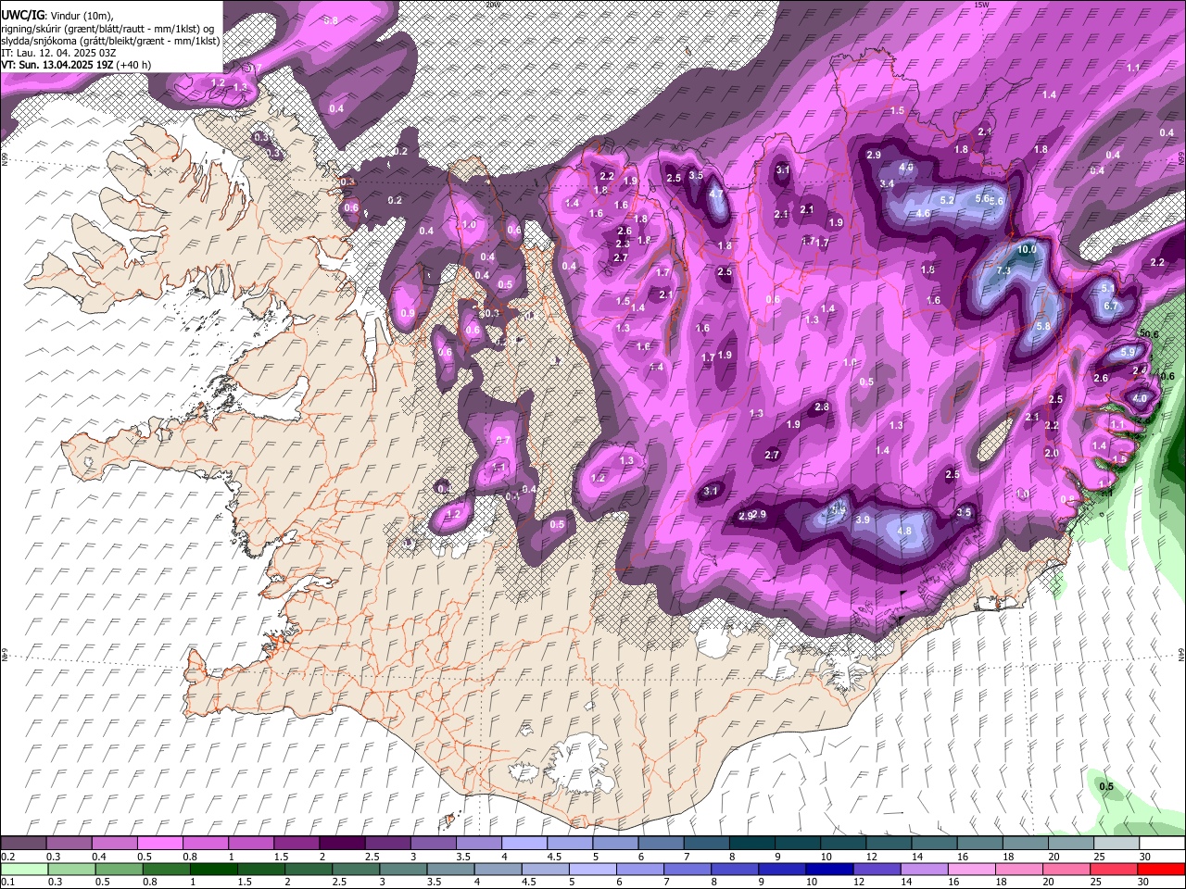
Task: Click the 4.7 value on the north coast
Action: (x=716, y=194)
